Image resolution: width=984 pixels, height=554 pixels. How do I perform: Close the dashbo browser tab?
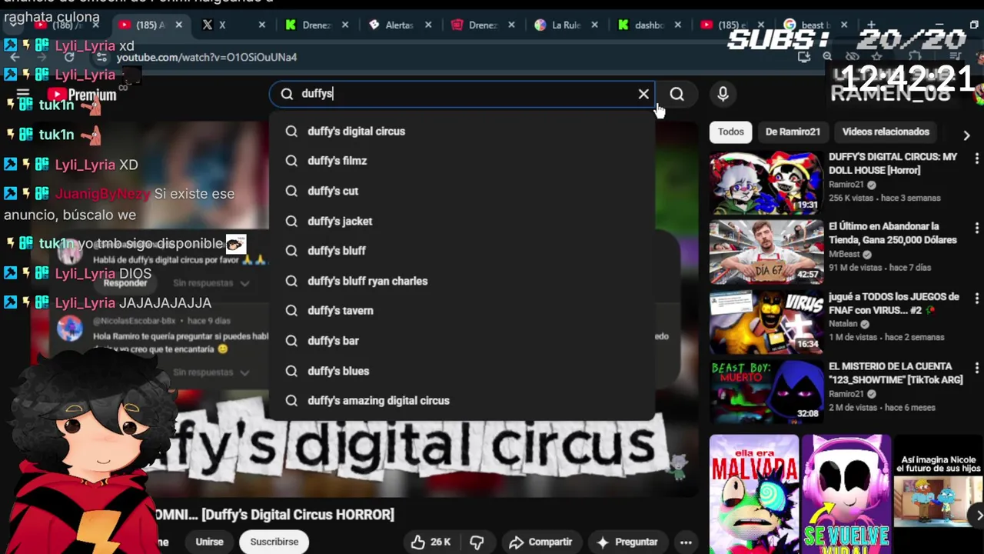[677, 25]
